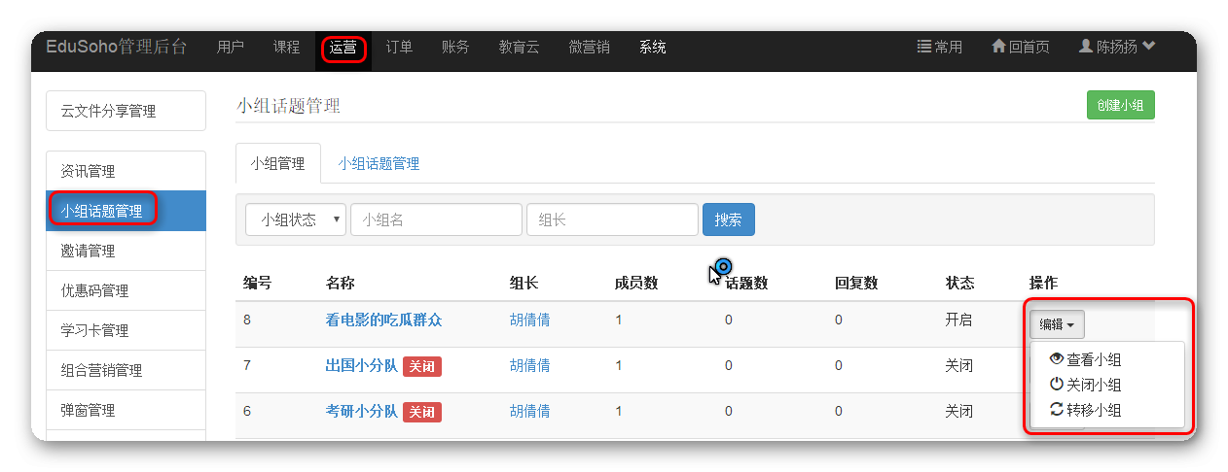The height and width of the screenshot is (472, 1228).
Task: Click the refresh icon for 转移小组
Action: click(1057, 410)
